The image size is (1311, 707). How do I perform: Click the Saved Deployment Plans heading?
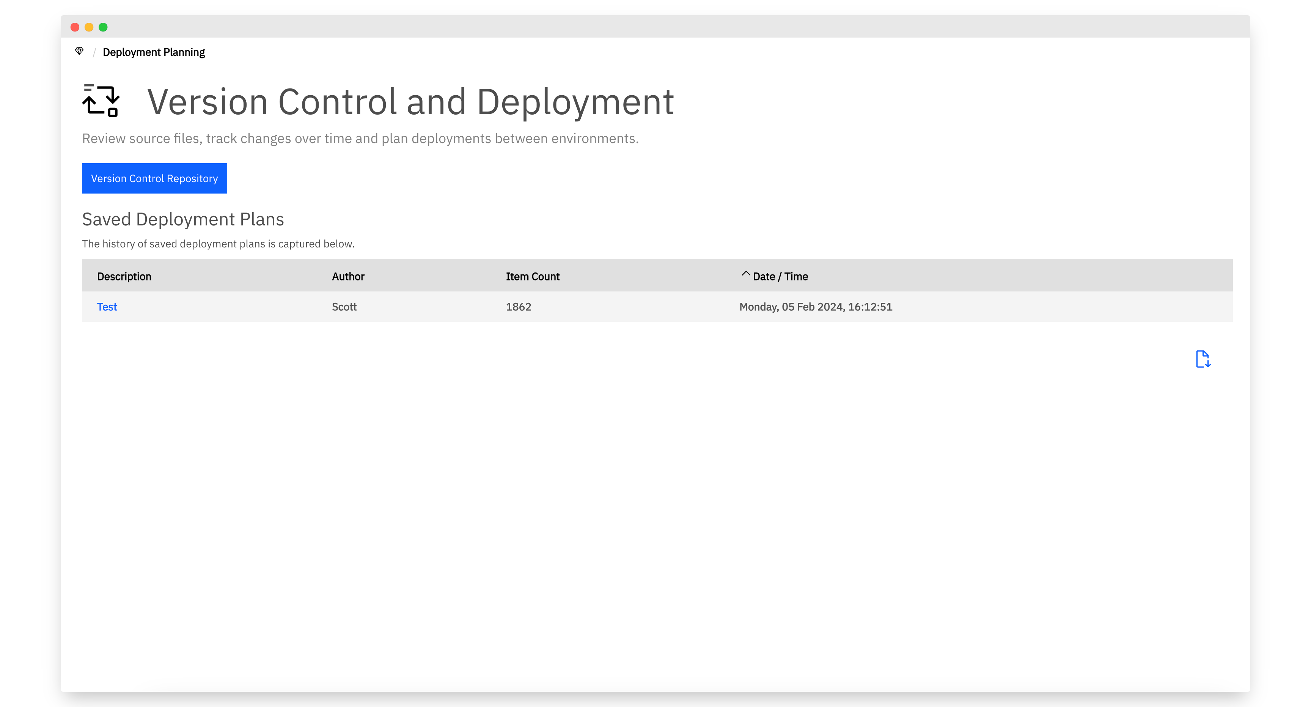click(x=183, y=219)
